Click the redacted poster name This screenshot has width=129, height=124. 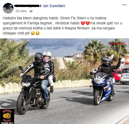(x=27, y=6)
